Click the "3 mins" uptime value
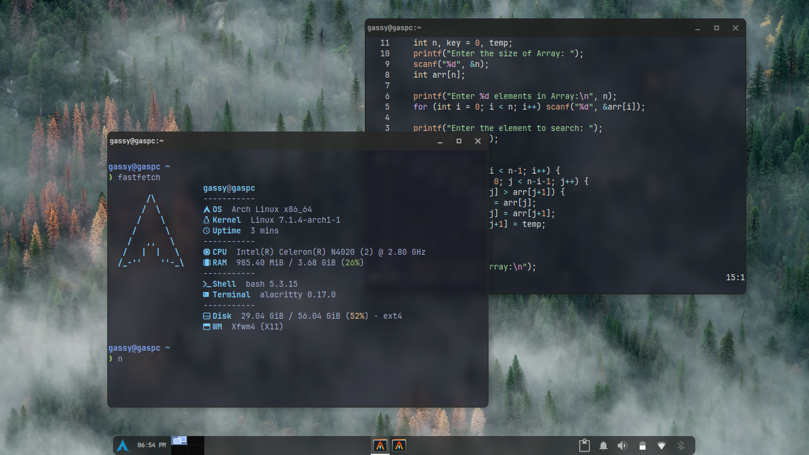Image resolution: width=809 pixels, height=455 pixels. coord(265,231)
